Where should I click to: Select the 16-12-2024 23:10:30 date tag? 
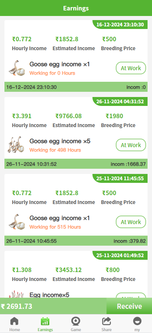(120, 25)
